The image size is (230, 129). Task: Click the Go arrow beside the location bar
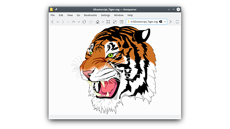[x=171, y=22]
